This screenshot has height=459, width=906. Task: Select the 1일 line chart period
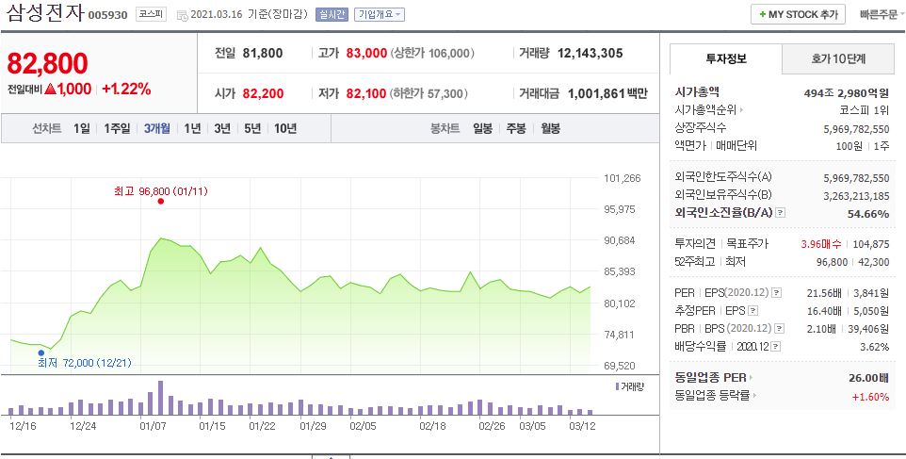(x=82, y=128)
